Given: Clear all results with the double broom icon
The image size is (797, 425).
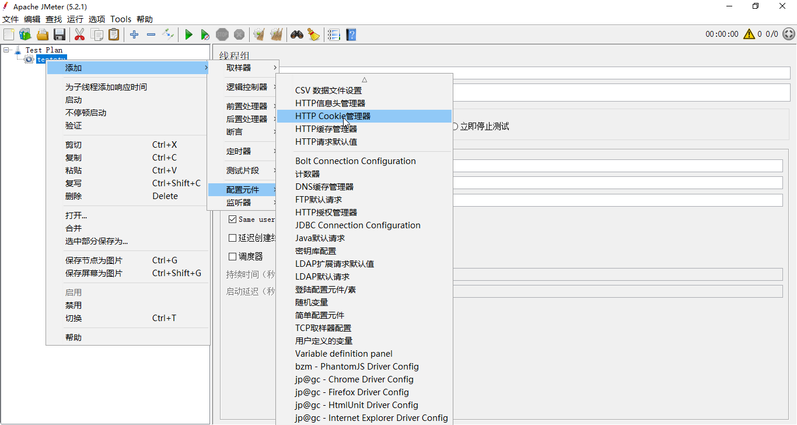Looking at the screenshot, I should click(x=277, y=34).
